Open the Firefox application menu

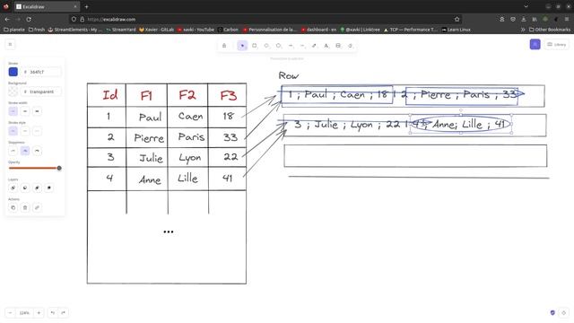[566, 19]
